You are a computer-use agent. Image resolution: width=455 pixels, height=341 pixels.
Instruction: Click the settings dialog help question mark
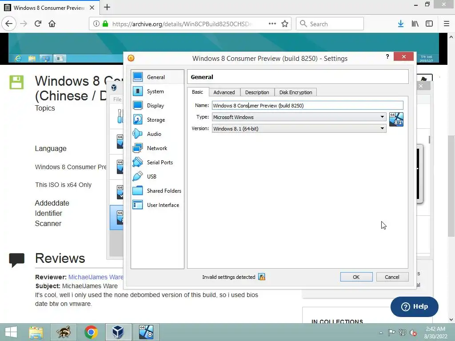(x=387, y=56)
